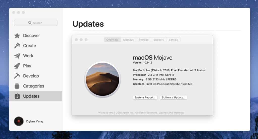Viewport: 258px width, 139px height.
Task: Click the Create paintbrush icon
Action: click(x=17, y=46)
